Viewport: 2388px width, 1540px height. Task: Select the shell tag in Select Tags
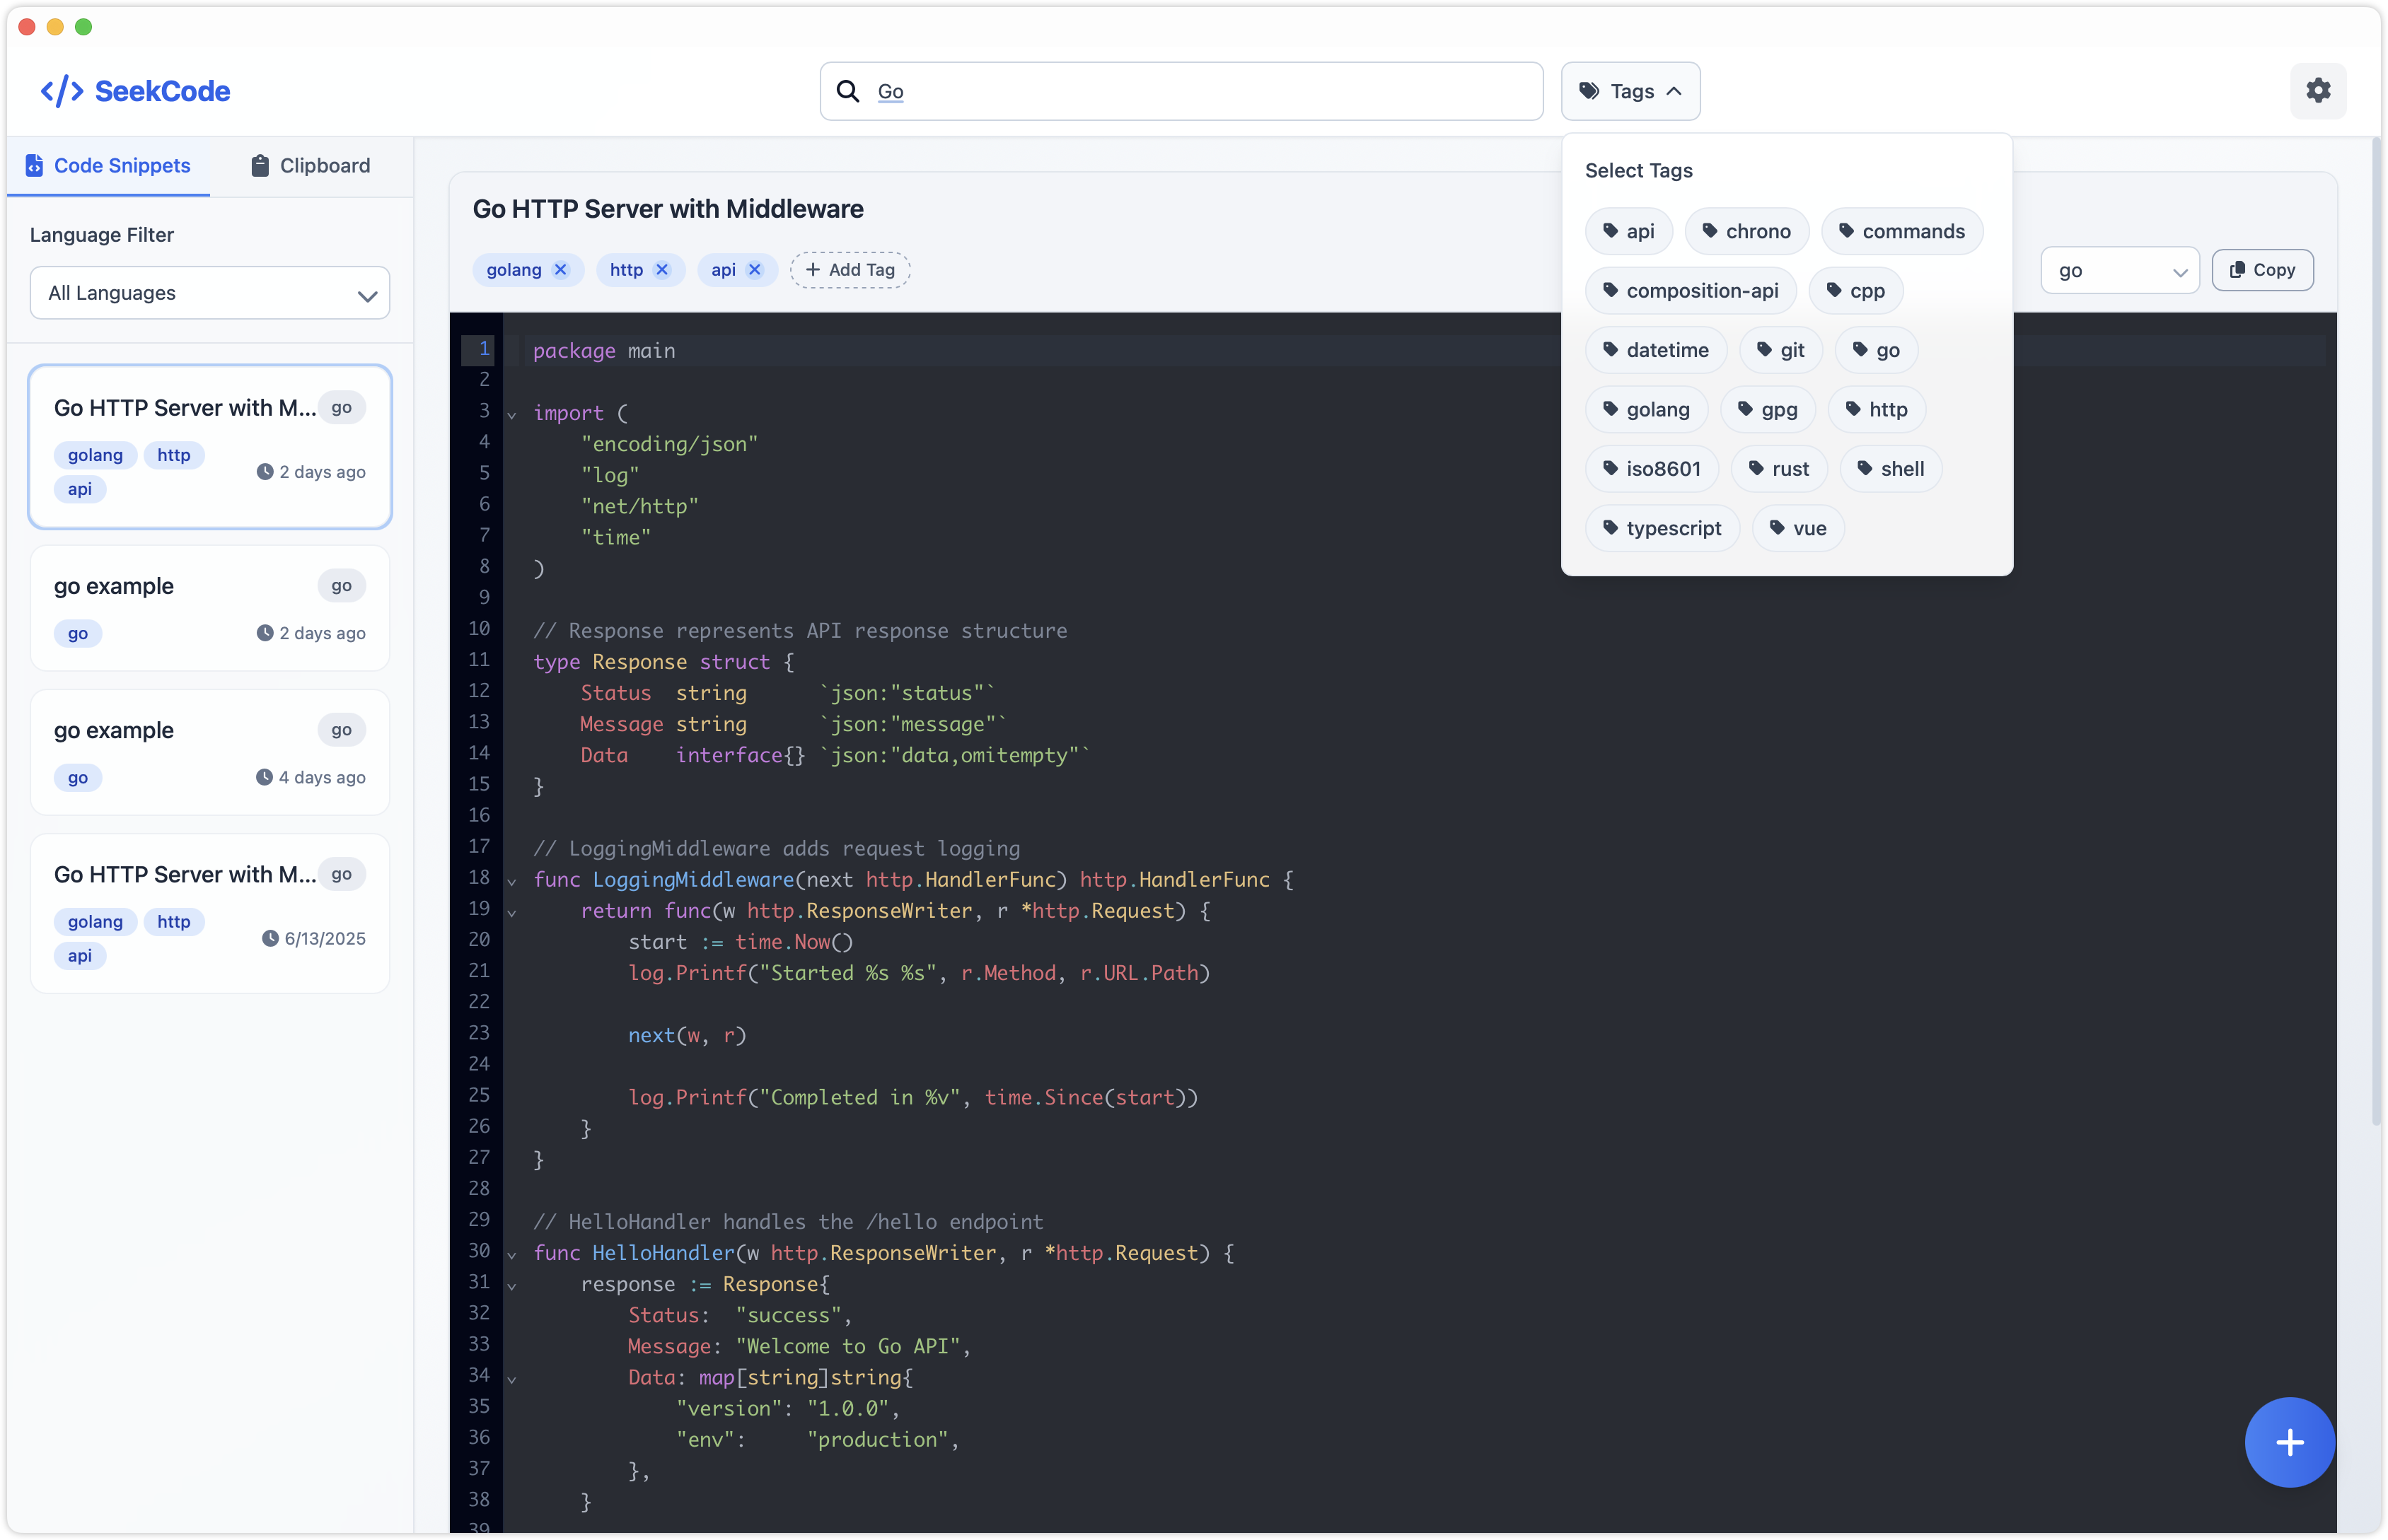tap(1890, 469)
